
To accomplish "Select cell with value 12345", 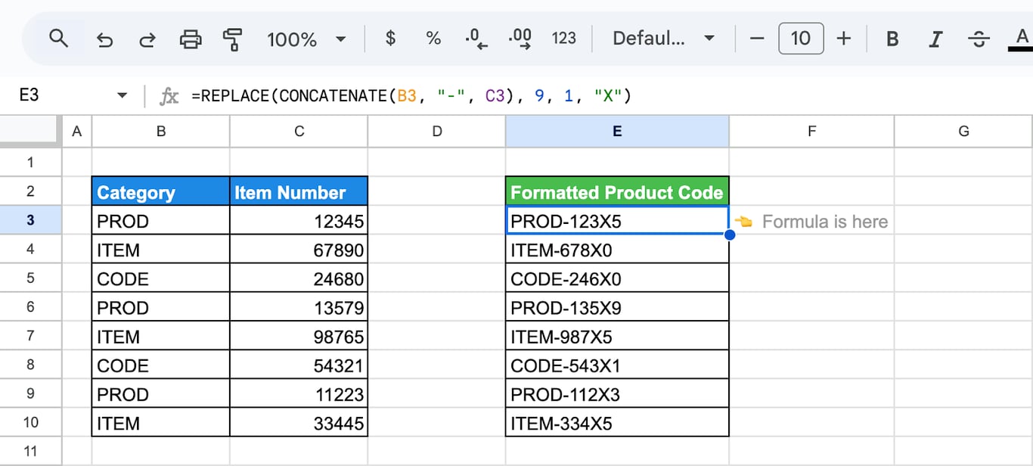I will coord(299,221).
